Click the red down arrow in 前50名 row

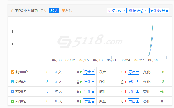125,82
